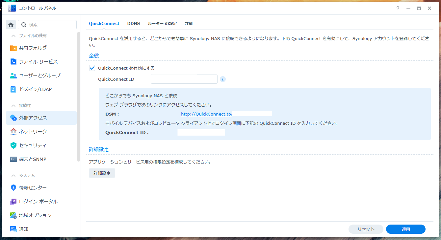The height and width of the screenshot is (240, 441).
Task: Click the Control Panel home icon
Action: [11, 25]
